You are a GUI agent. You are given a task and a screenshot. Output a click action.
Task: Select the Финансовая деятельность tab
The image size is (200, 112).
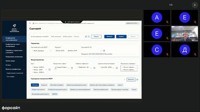pos(40,94)
